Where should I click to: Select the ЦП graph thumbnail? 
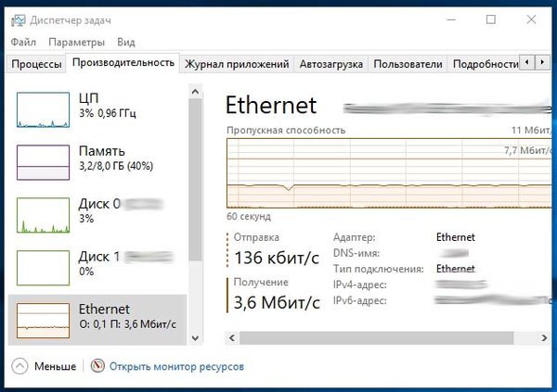point(43,109)
